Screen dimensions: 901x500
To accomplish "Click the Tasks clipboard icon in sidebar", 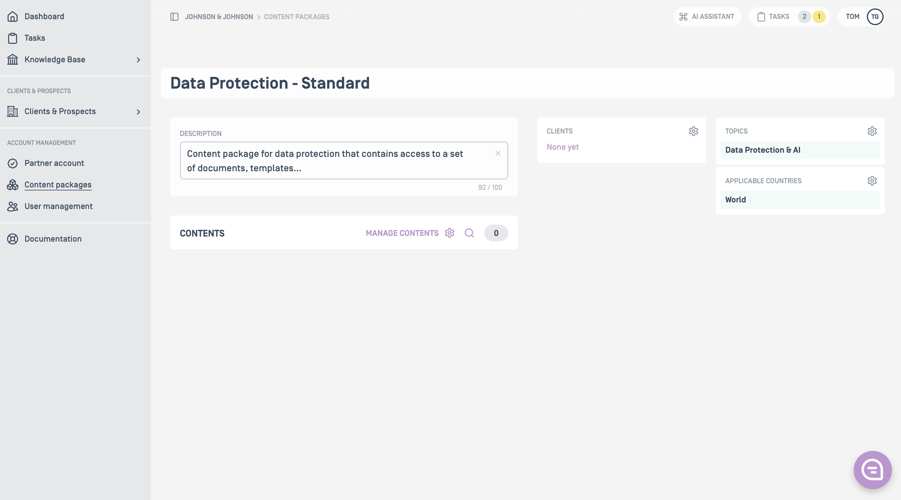I will coord(13,38).
